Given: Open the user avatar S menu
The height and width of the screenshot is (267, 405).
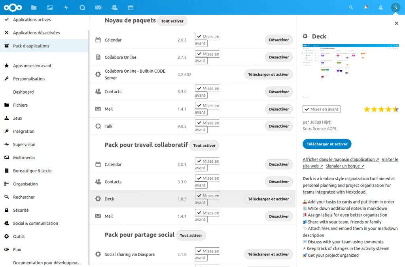Looking at the screenshot, I should (x=396, y=8).
